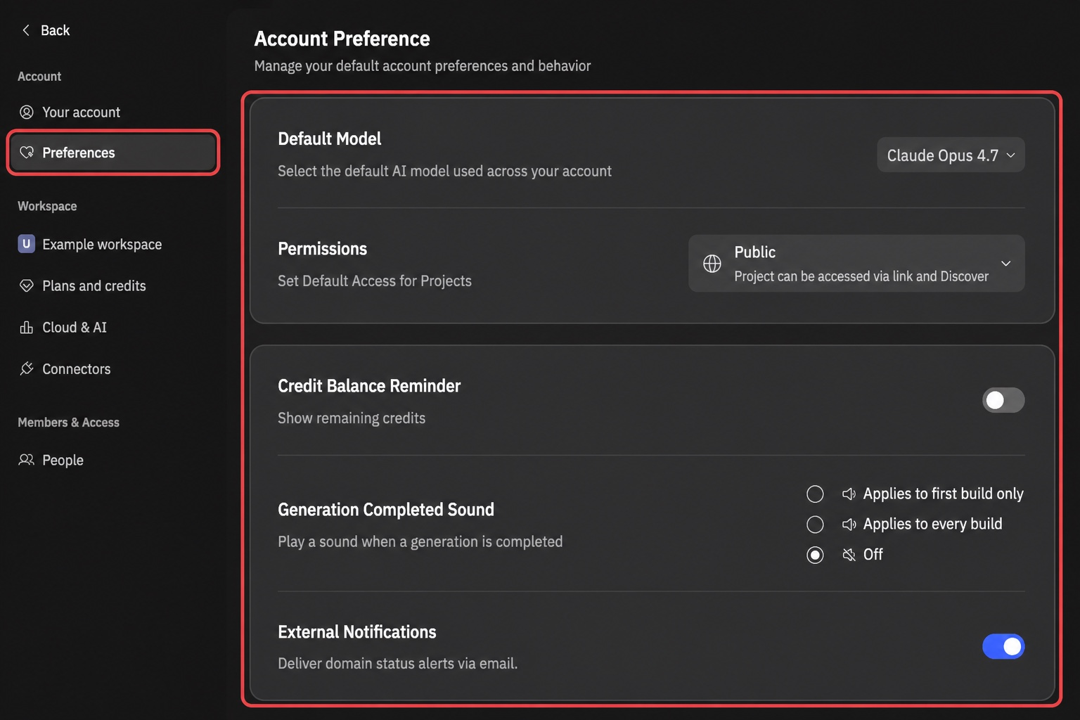
Task: Click the Your account person icon
Action: tap(27, 112)
